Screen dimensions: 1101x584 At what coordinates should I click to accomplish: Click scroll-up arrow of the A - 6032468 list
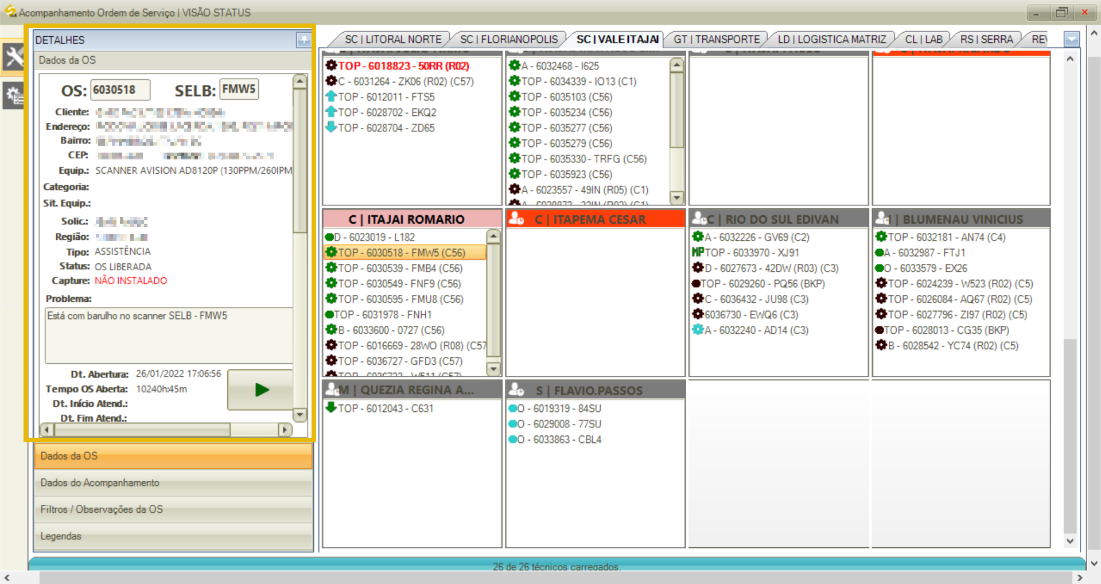point(677,65)
